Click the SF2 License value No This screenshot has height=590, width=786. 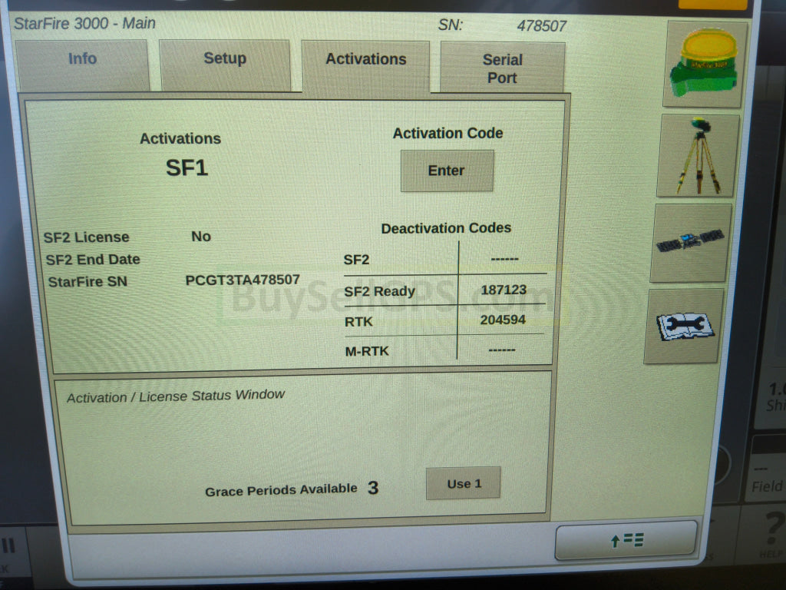click(201, 237)
